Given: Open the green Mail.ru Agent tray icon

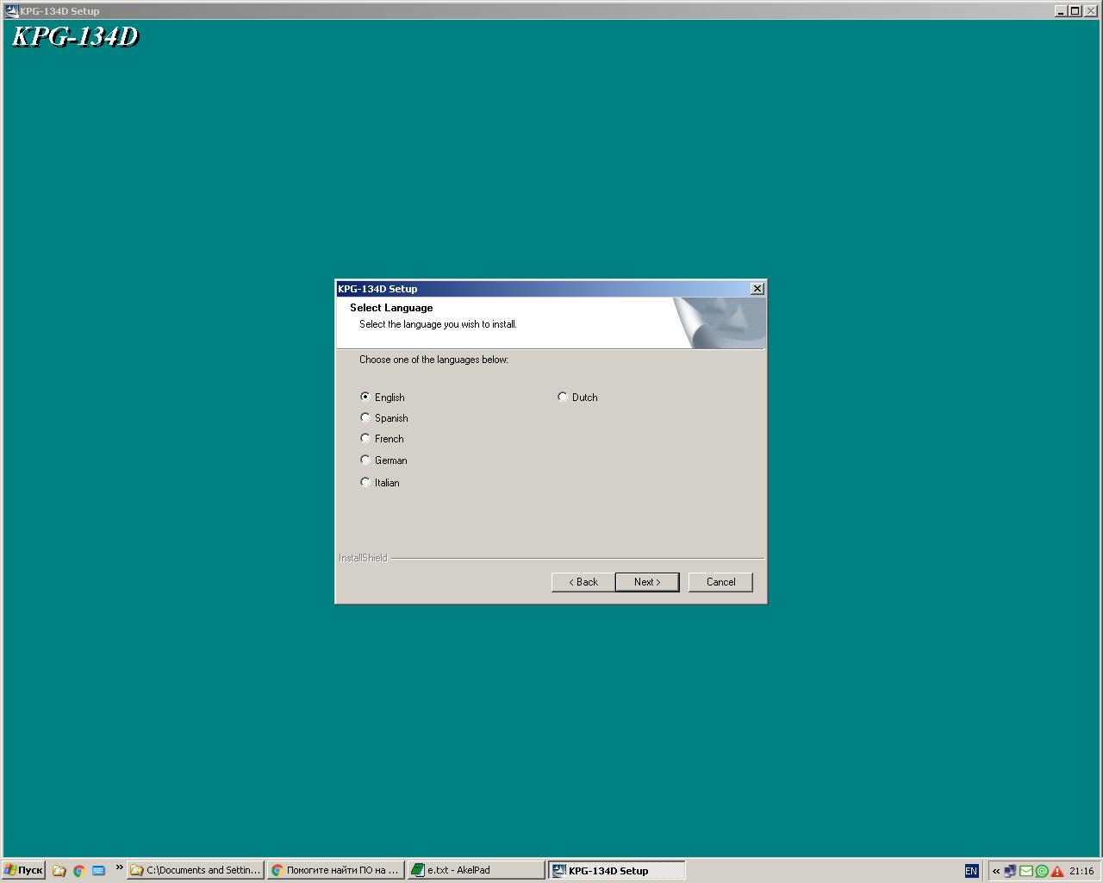Looking at the screenshot, I should [x=1042, y=871].
